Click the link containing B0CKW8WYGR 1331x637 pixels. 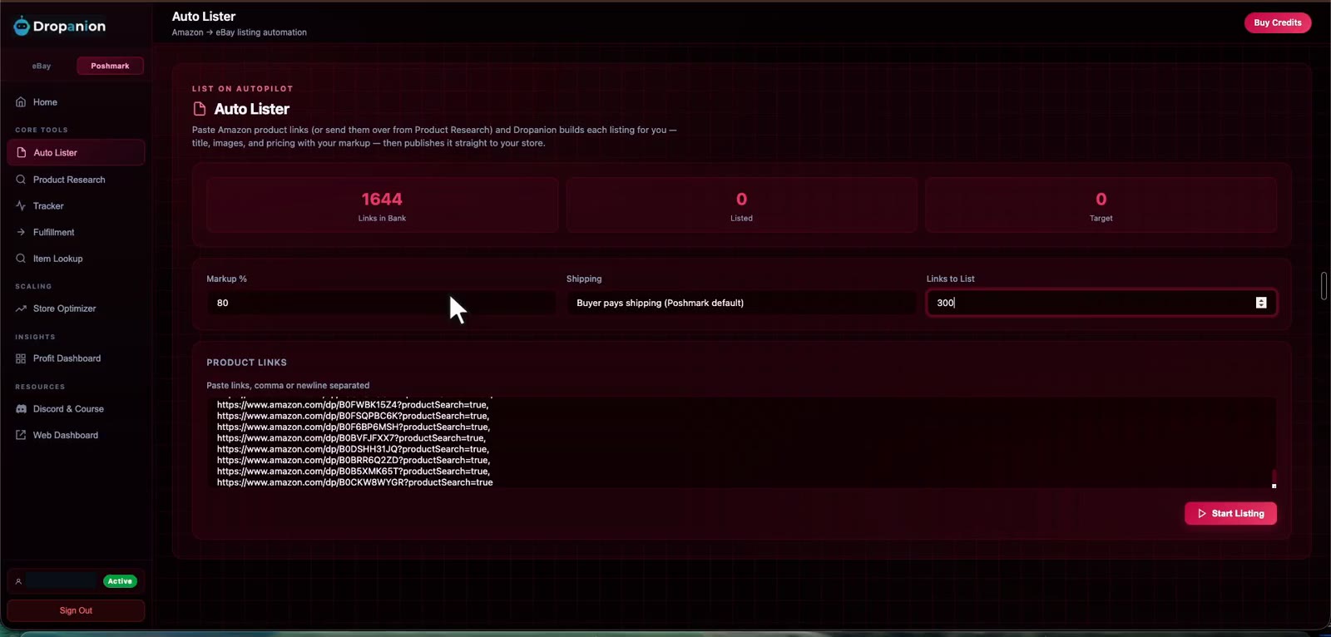click(355, 482)
